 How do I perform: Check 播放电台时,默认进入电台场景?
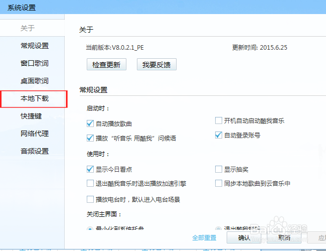pos(90,199)
